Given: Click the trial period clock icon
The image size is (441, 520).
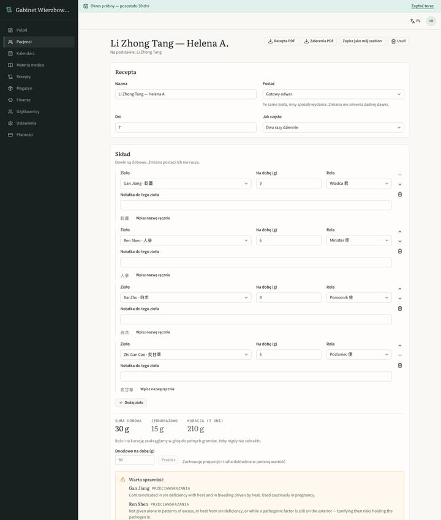Looking at the screenshot, I should click(x=86, y=6).
